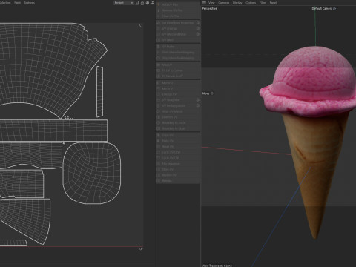Click Fit Canvas to UV
The image size is (356, 267).
click(178, 76)
